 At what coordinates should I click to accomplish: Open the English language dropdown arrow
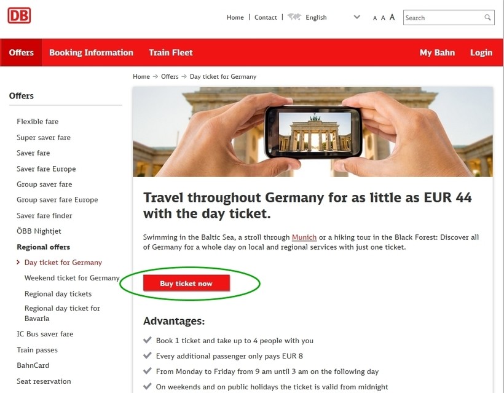[x=356, y=17]
